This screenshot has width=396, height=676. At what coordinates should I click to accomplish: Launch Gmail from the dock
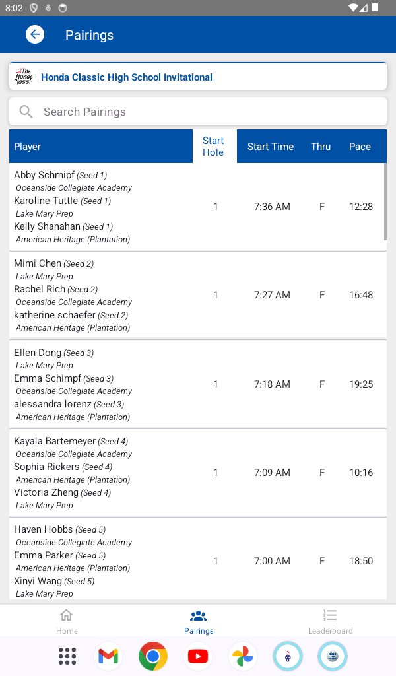pyautogui.click(x=108, y=656)
